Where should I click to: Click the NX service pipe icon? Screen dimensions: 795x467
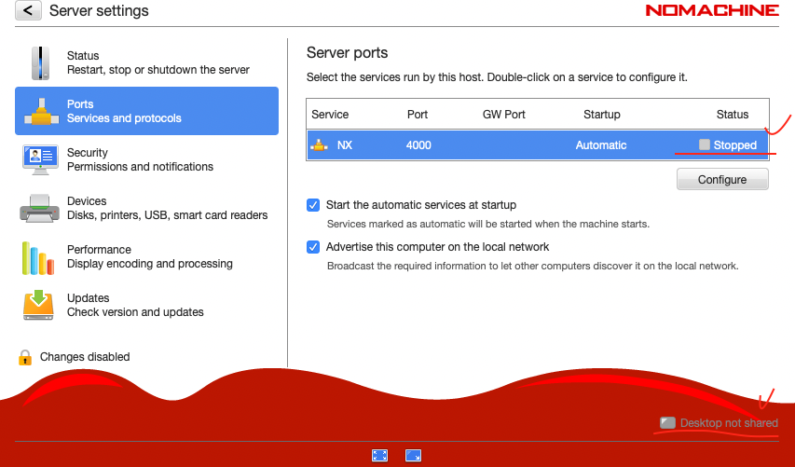(319, 145)
